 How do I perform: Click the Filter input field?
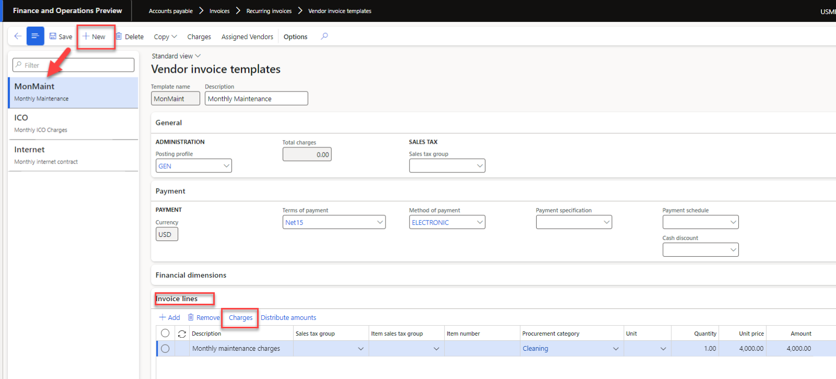[73, 65]
